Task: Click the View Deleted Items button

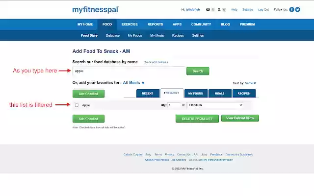Action: [240, 118]
